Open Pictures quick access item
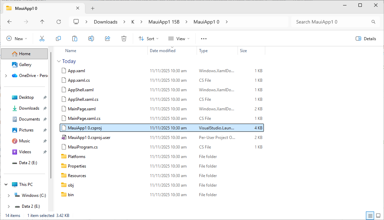Screen dimensions: 384x220 pos(26,130)
